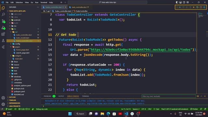Click the main branch indicator

pyautogui.click(x=9, y=109)
